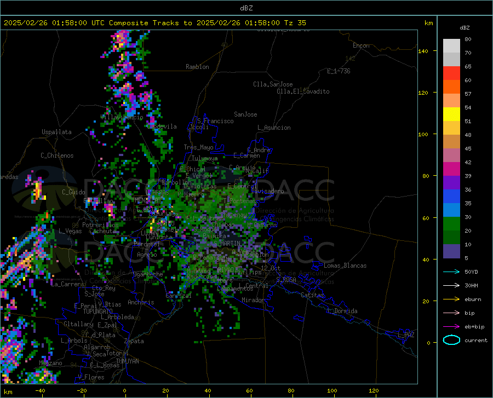
Task: Click the Uspallata map label
Action: 56,132
